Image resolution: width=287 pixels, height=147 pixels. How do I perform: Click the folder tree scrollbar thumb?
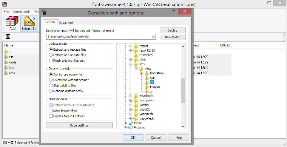tap(183, 91)
